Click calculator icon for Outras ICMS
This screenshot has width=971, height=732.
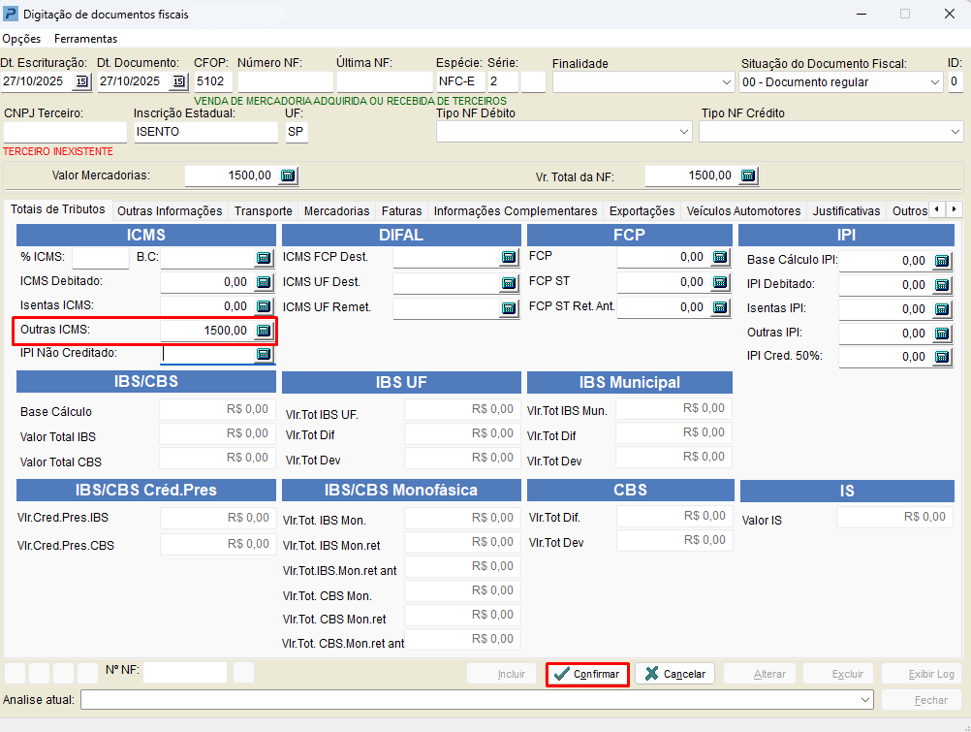tap(263, 331)
